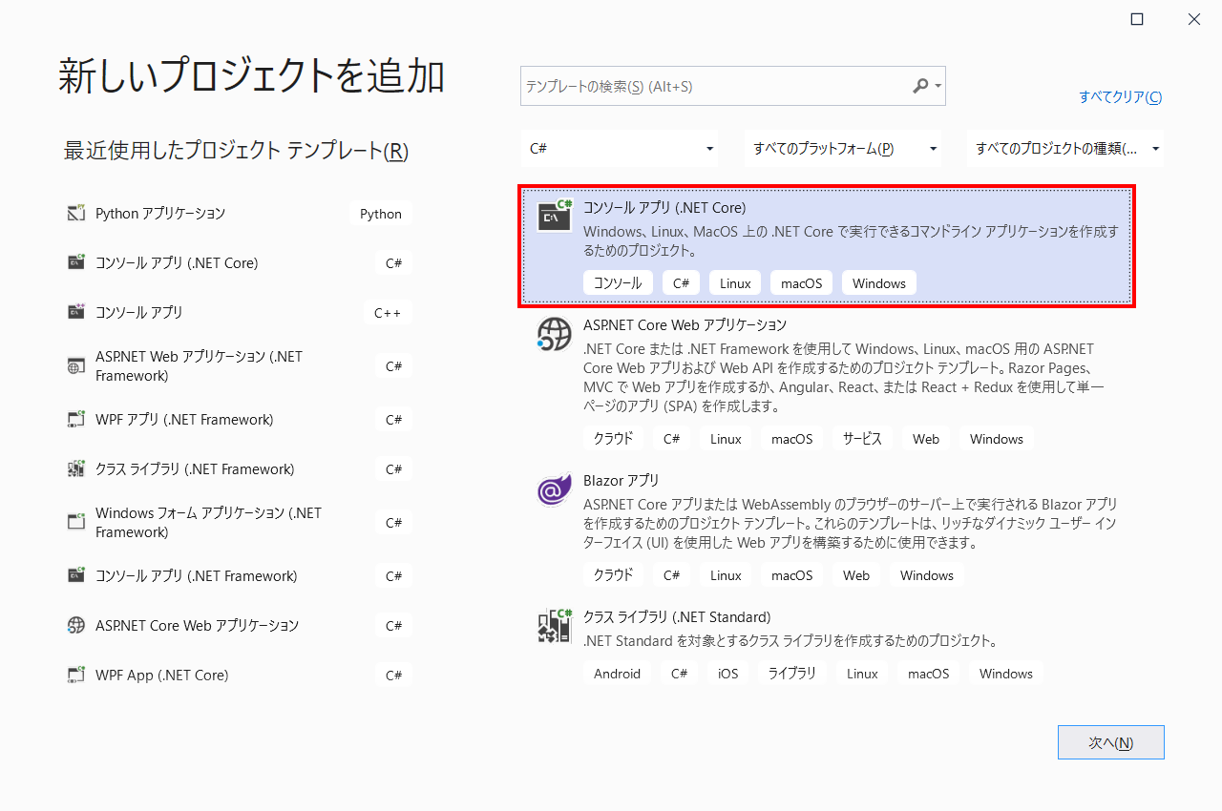Click the 最近使用したプロジェクト テンプレート heading
This screenshot has height=811, width=1222.
tap(236, 151)
